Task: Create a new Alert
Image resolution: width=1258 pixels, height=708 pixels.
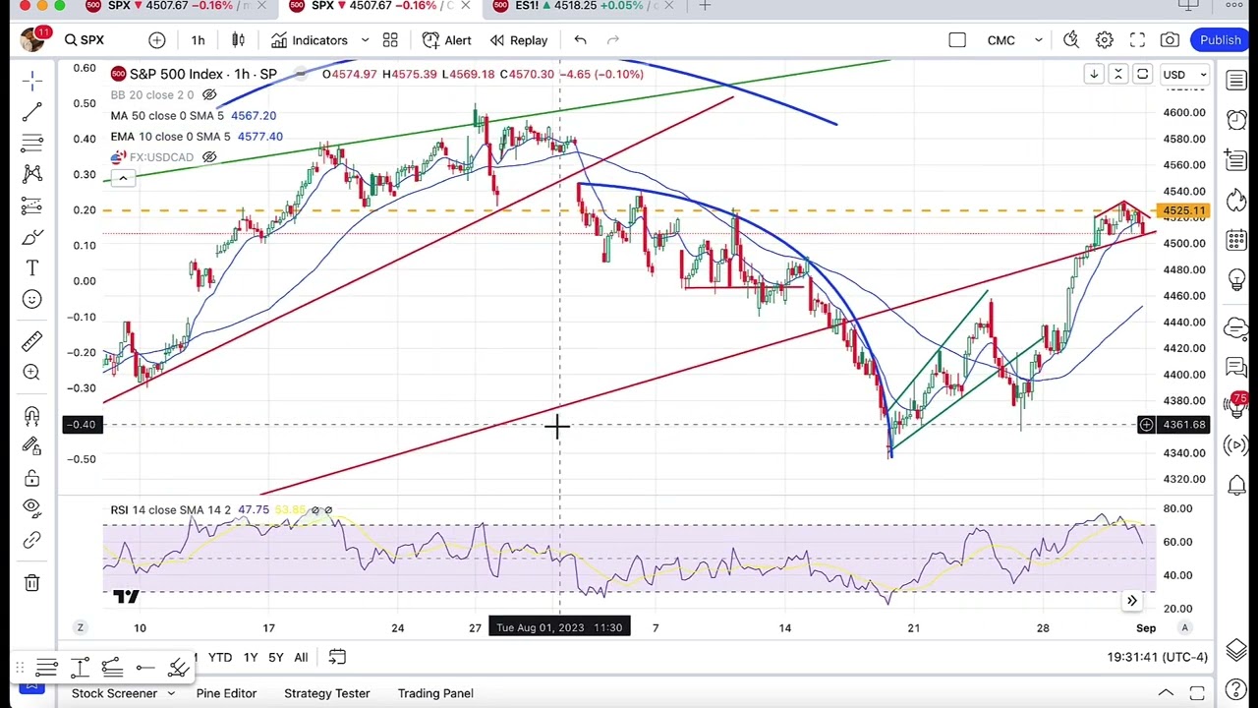Action: [447, 40]
